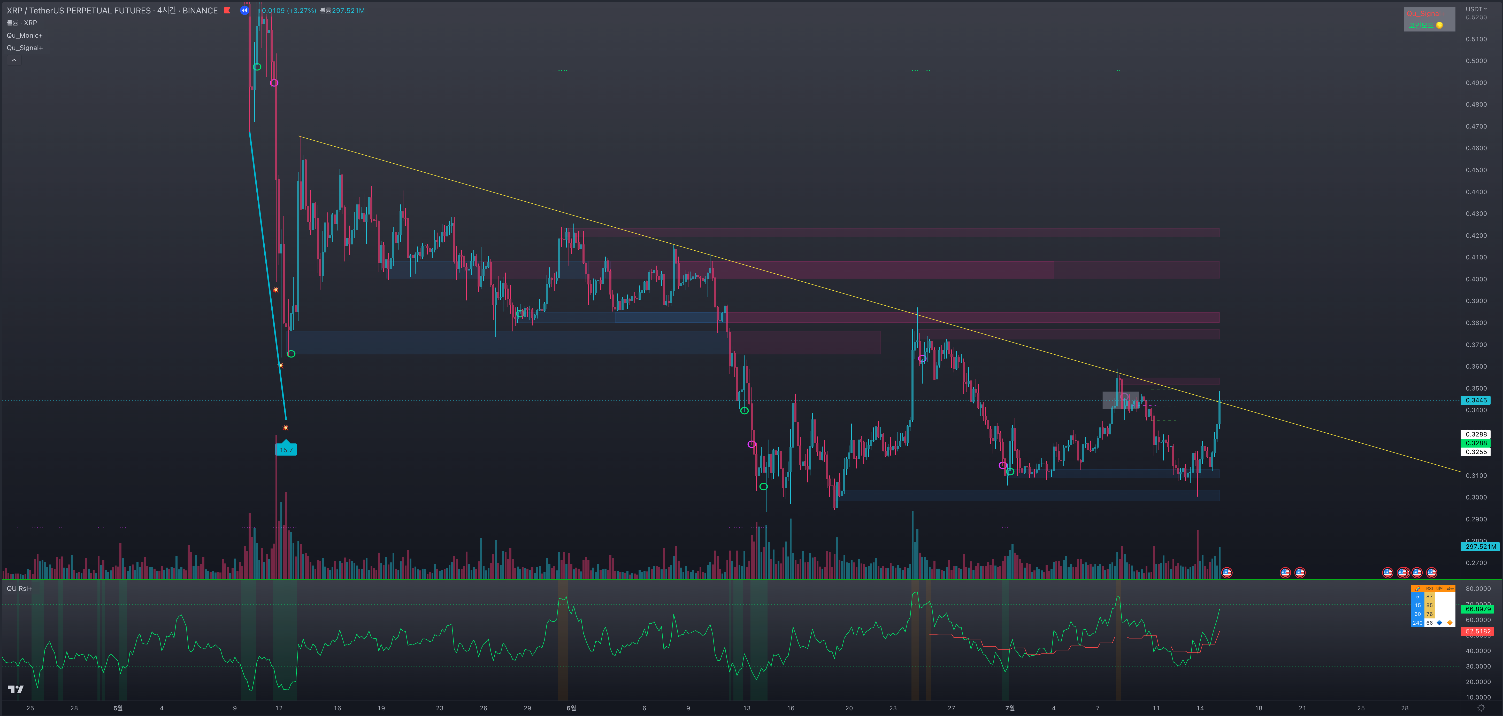
Task: Click the TradingView logo in RSI pane
Action: point(16,690)
